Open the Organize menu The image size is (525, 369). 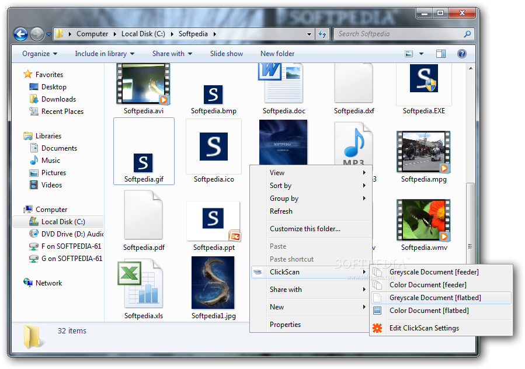pyautogui.click(x=40, y=54)
